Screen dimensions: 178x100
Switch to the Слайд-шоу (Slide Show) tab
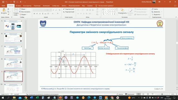(56, 6)
